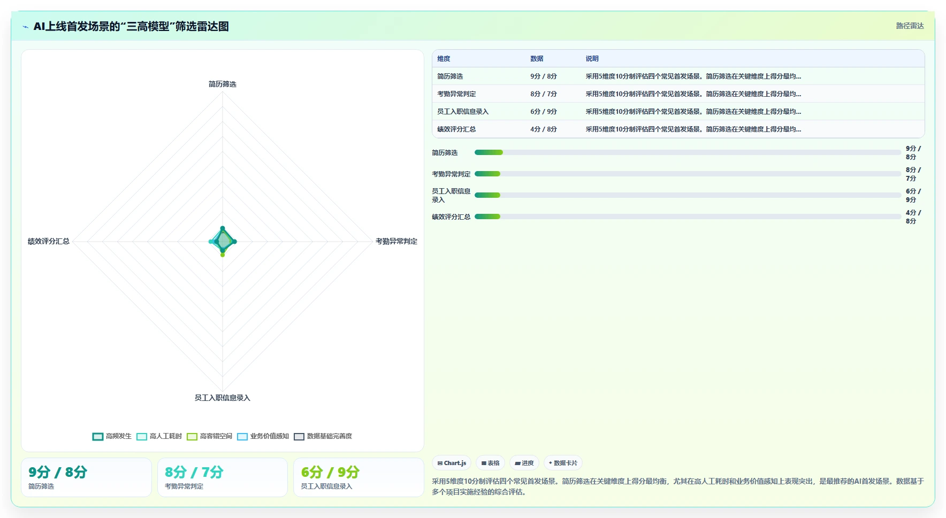Click the icon beside the chart title
946x518 pixels.
(x=25, y=27)
